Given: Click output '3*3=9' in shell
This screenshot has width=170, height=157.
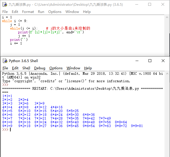Looking at the screenshot, I should tap(39, 103).
